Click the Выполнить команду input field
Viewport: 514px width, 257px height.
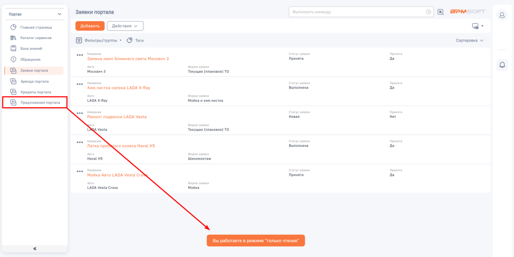pos(356,12)
